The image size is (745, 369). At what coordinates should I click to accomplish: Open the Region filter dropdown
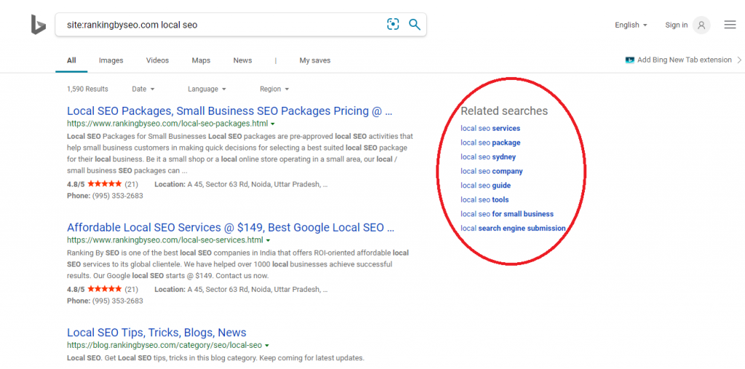[x=274, y=89]
